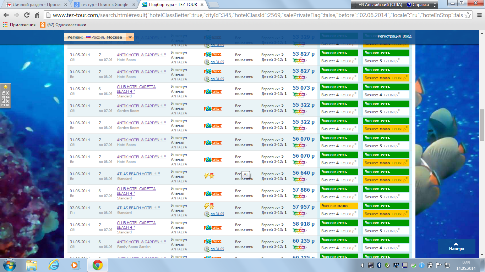
Task: Switch to the Личный раздел browser tab
Action: 34,5
